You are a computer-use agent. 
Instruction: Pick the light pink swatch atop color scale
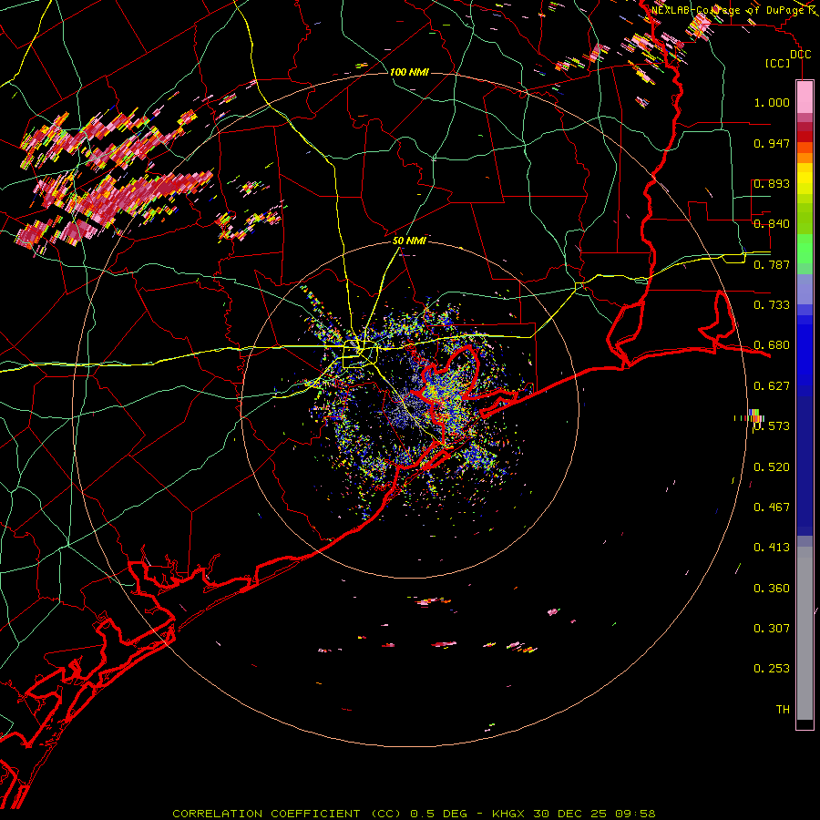(805, 97)
